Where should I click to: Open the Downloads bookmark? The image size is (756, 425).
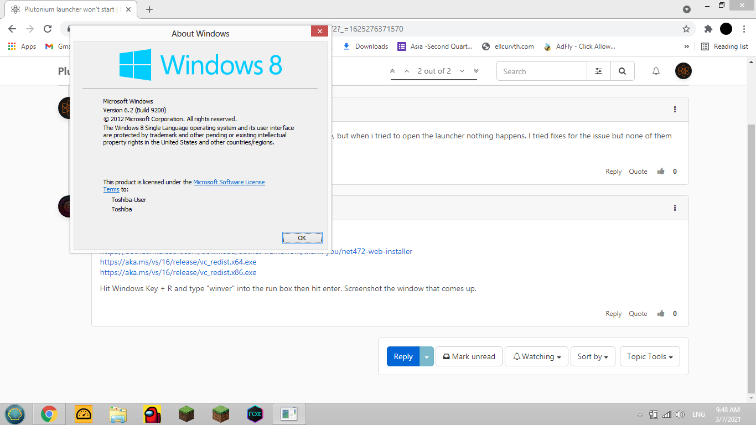point(366,46)
